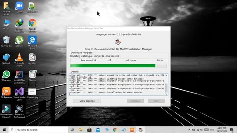Screen dimensions: 237x133
Task: Click the '43 items' field
Action: tap(131, 61)
